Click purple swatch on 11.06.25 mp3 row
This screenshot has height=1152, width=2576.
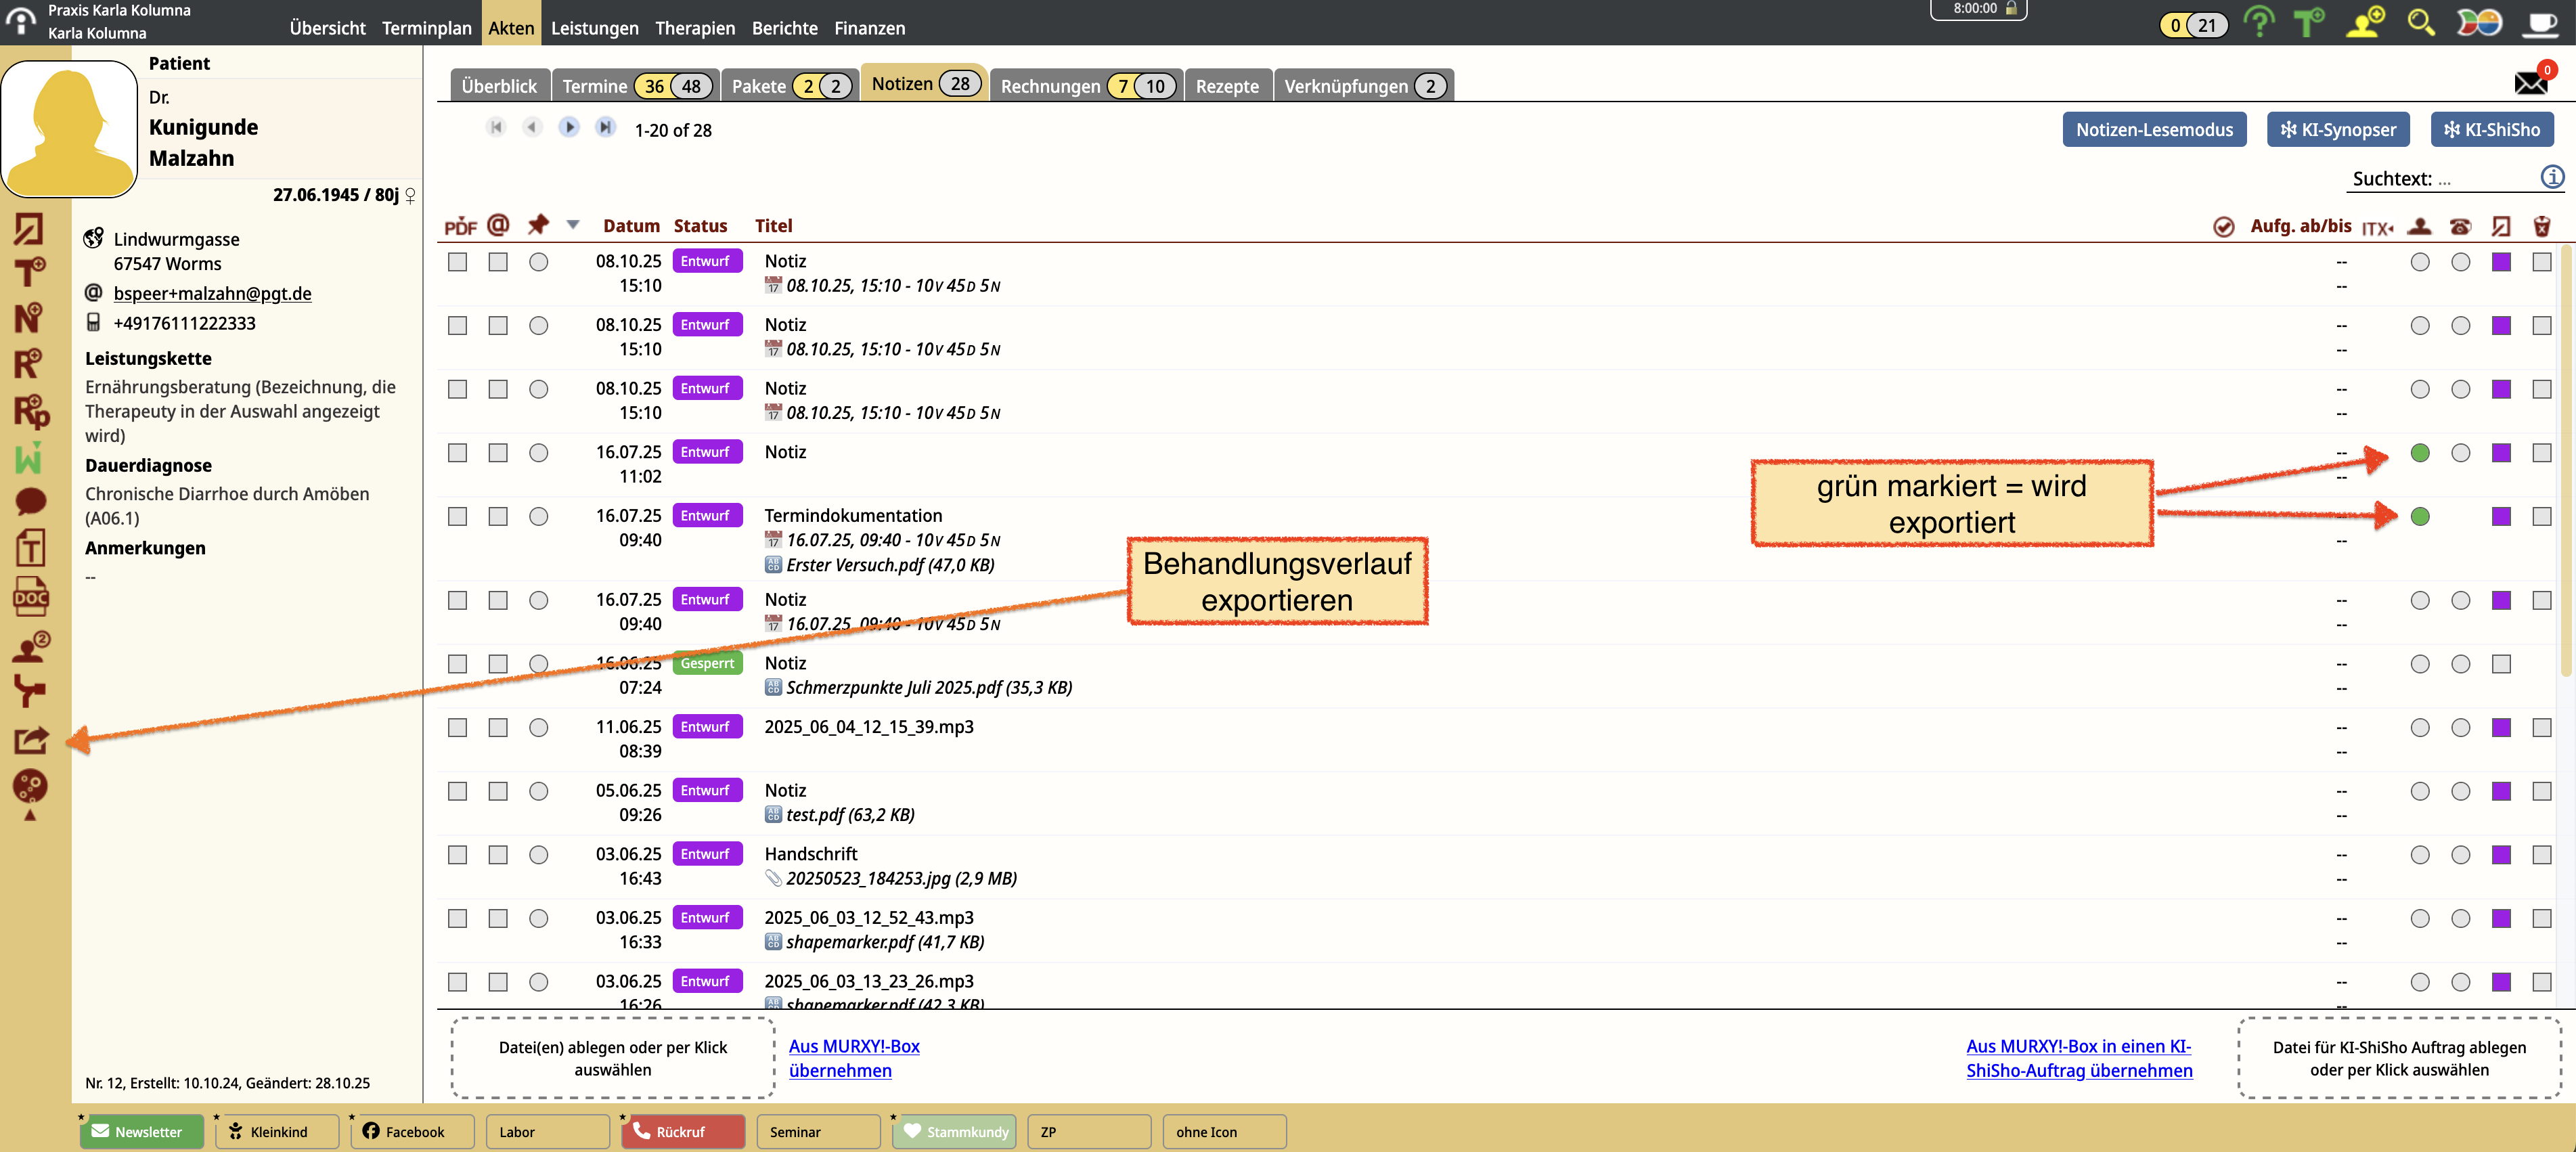(2501, 728)
